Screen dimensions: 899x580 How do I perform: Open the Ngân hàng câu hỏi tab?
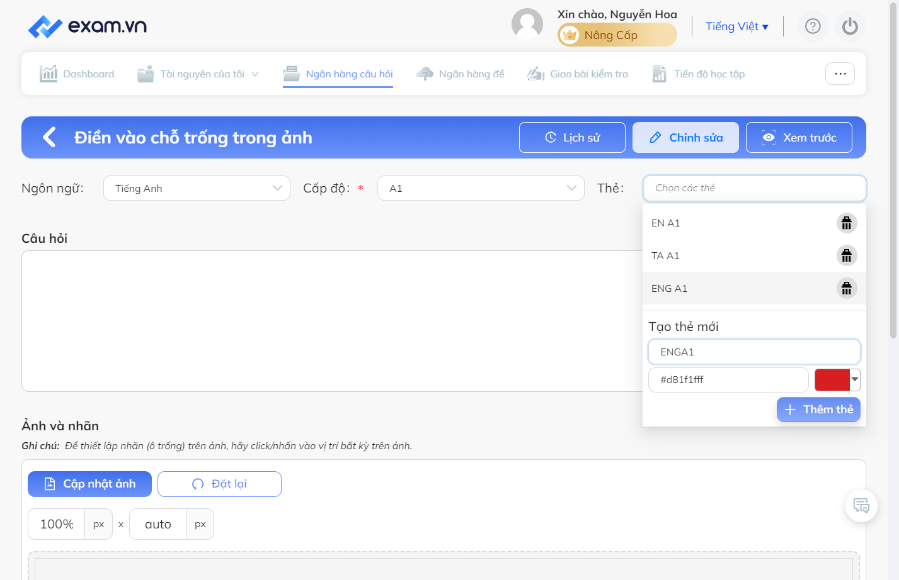[338, 74]
